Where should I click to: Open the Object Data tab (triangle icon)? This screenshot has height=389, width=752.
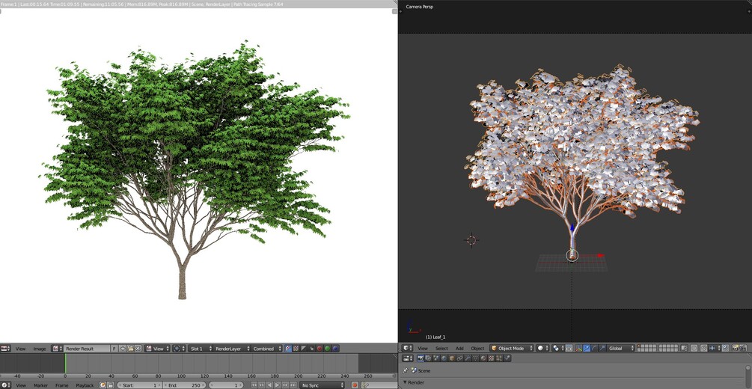coord(476,358)
